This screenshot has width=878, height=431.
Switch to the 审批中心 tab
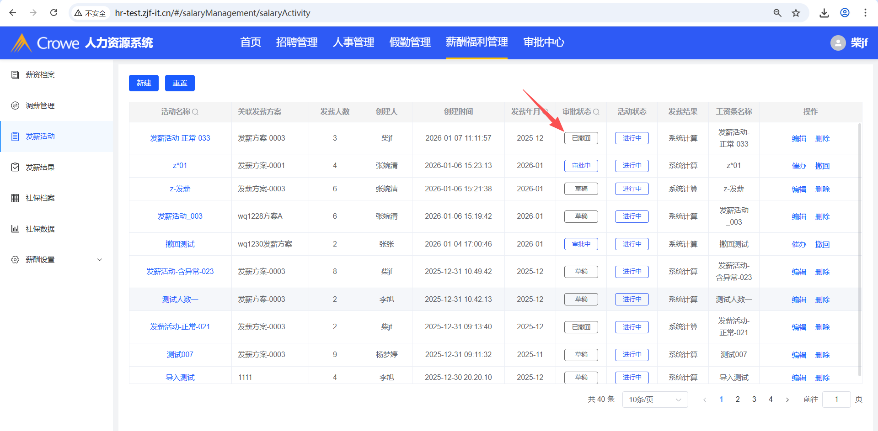pyautogui.click(x=543, y=42)
